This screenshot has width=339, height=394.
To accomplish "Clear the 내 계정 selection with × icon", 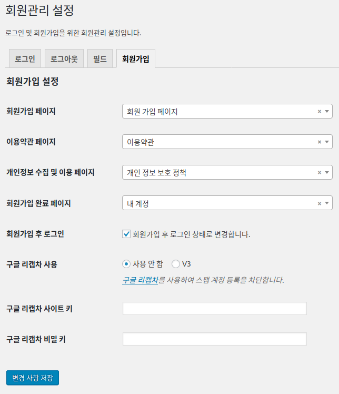I will click(320, 203).
